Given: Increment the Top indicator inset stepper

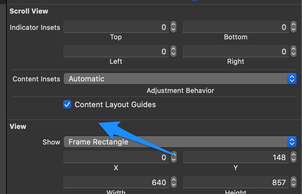Looking at the screenshot, I should click(x=173, y=24).
